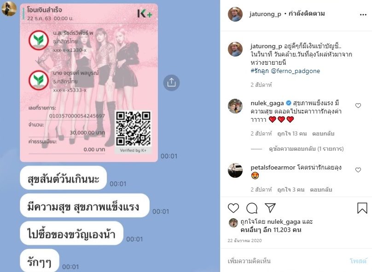Image resolution: width=372 pixels, height=272 pixels.
Task: Open the @ferno_padgone mention
Action: [296, 71]
